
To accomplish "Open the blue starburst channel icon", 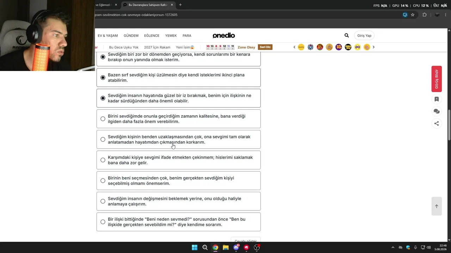I will [x=310, y=47].
